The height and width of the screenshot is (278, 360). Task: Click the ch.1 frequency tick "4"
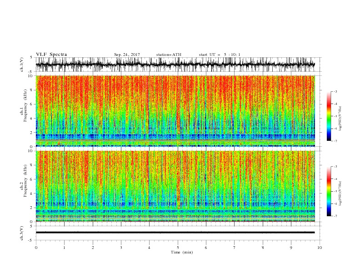click(32, 119)
